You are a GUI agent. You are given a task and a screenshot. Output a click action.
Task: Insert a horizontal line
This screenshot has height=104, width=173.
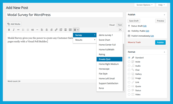tap(37, 30)
